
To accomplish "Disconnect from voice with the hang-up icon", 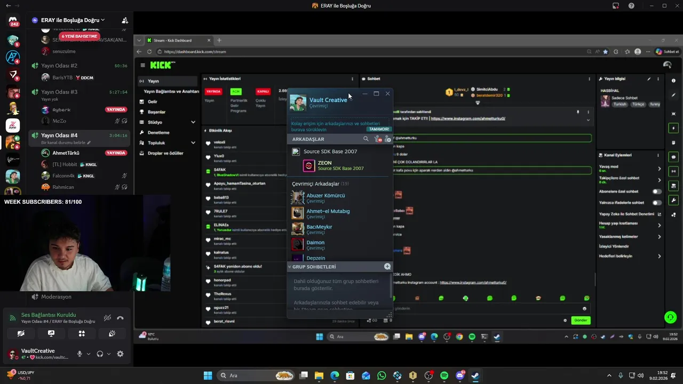I will (120, 318).
